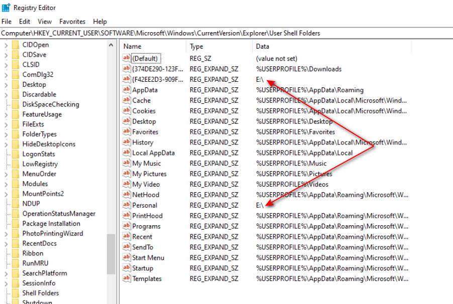Click the string icon of the Cache value

(126, 100)
